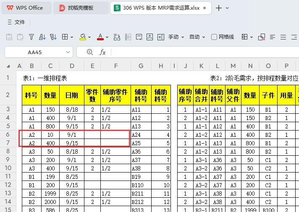Select cell B110 in column G
Screen dimensions: 299x212
141,185
